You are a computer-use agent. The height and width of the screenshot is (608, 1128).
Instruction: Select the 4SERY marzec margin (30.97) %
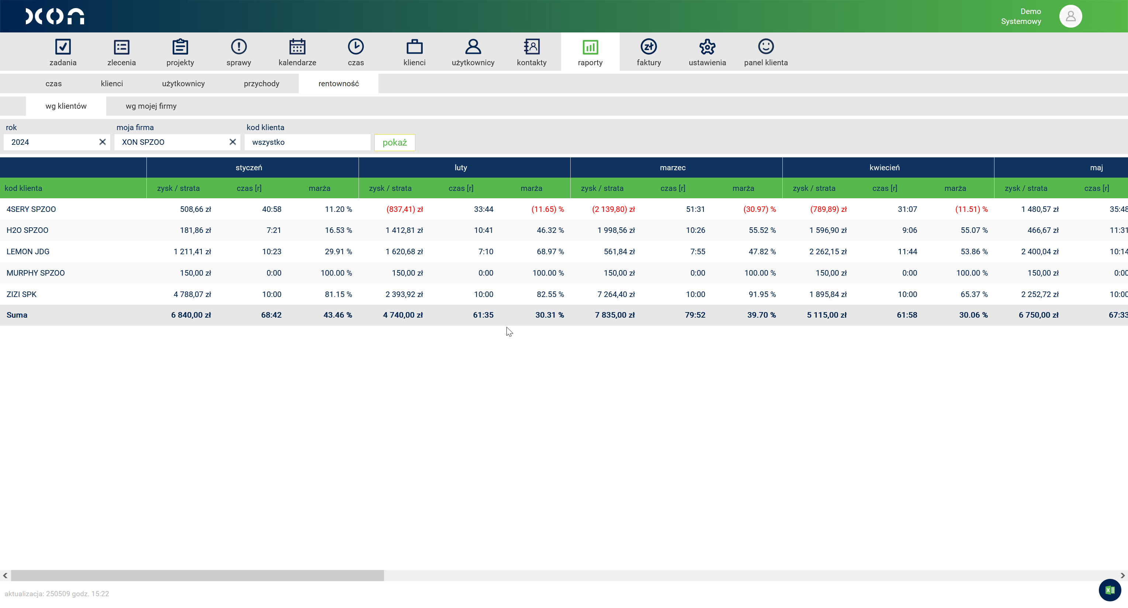[x=759, y=209]
